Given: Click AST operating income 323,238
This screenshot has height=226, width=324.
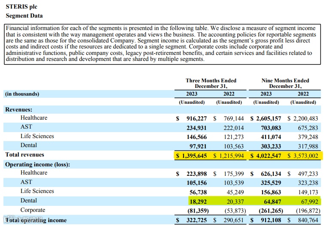Looking at the screenshot, I should pyautogui.click(x=308, y=183).
